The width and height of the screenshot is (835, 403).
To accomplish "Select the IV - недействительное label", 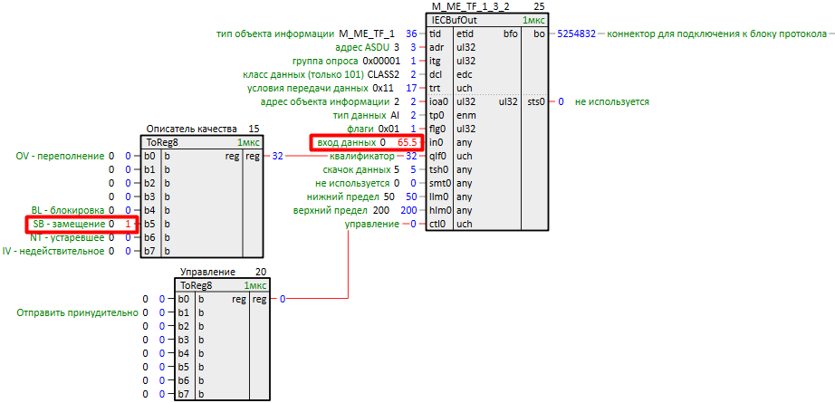I will pyautogui.click(x=53, y=251).
